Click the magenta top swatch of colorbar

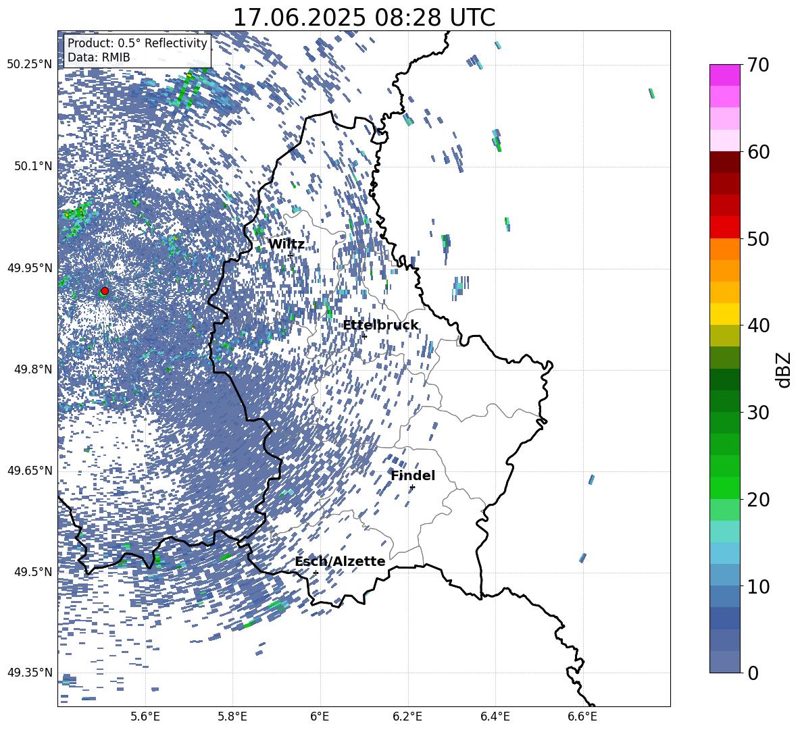point(724,75)
